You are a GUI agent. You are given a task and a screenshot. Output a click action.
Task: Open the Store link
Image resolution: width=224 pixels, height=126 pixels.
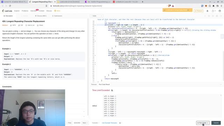[x=57, y=11]
